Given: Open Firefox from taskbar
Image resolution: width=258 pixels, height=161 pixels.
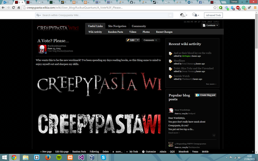Looking at the screenshot, I should tap(48, 157).
